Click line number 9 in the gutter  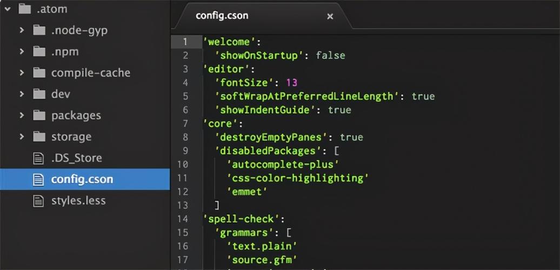click(185, 151)
